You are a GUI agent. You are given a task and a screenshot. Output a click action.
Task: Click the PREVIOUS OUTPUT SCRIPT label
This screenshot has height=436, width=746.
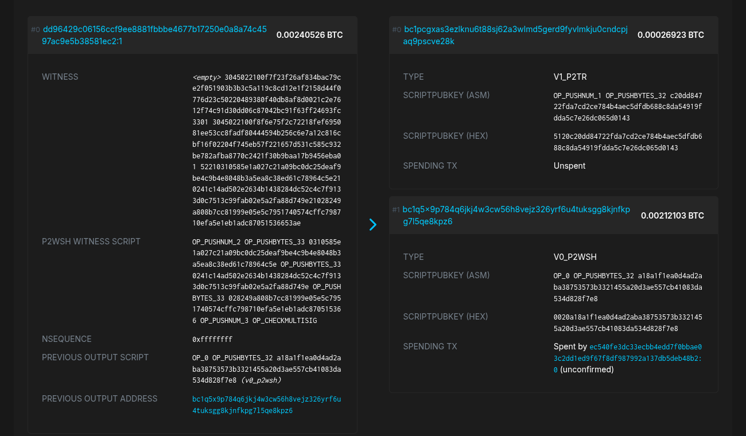(x=95, y=357)
